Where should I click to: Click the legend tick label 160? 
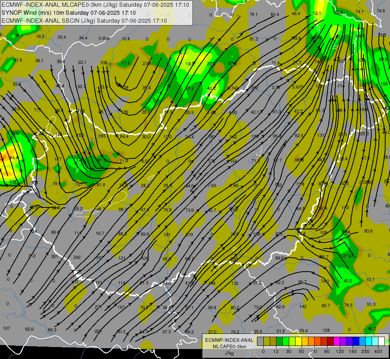353,351
